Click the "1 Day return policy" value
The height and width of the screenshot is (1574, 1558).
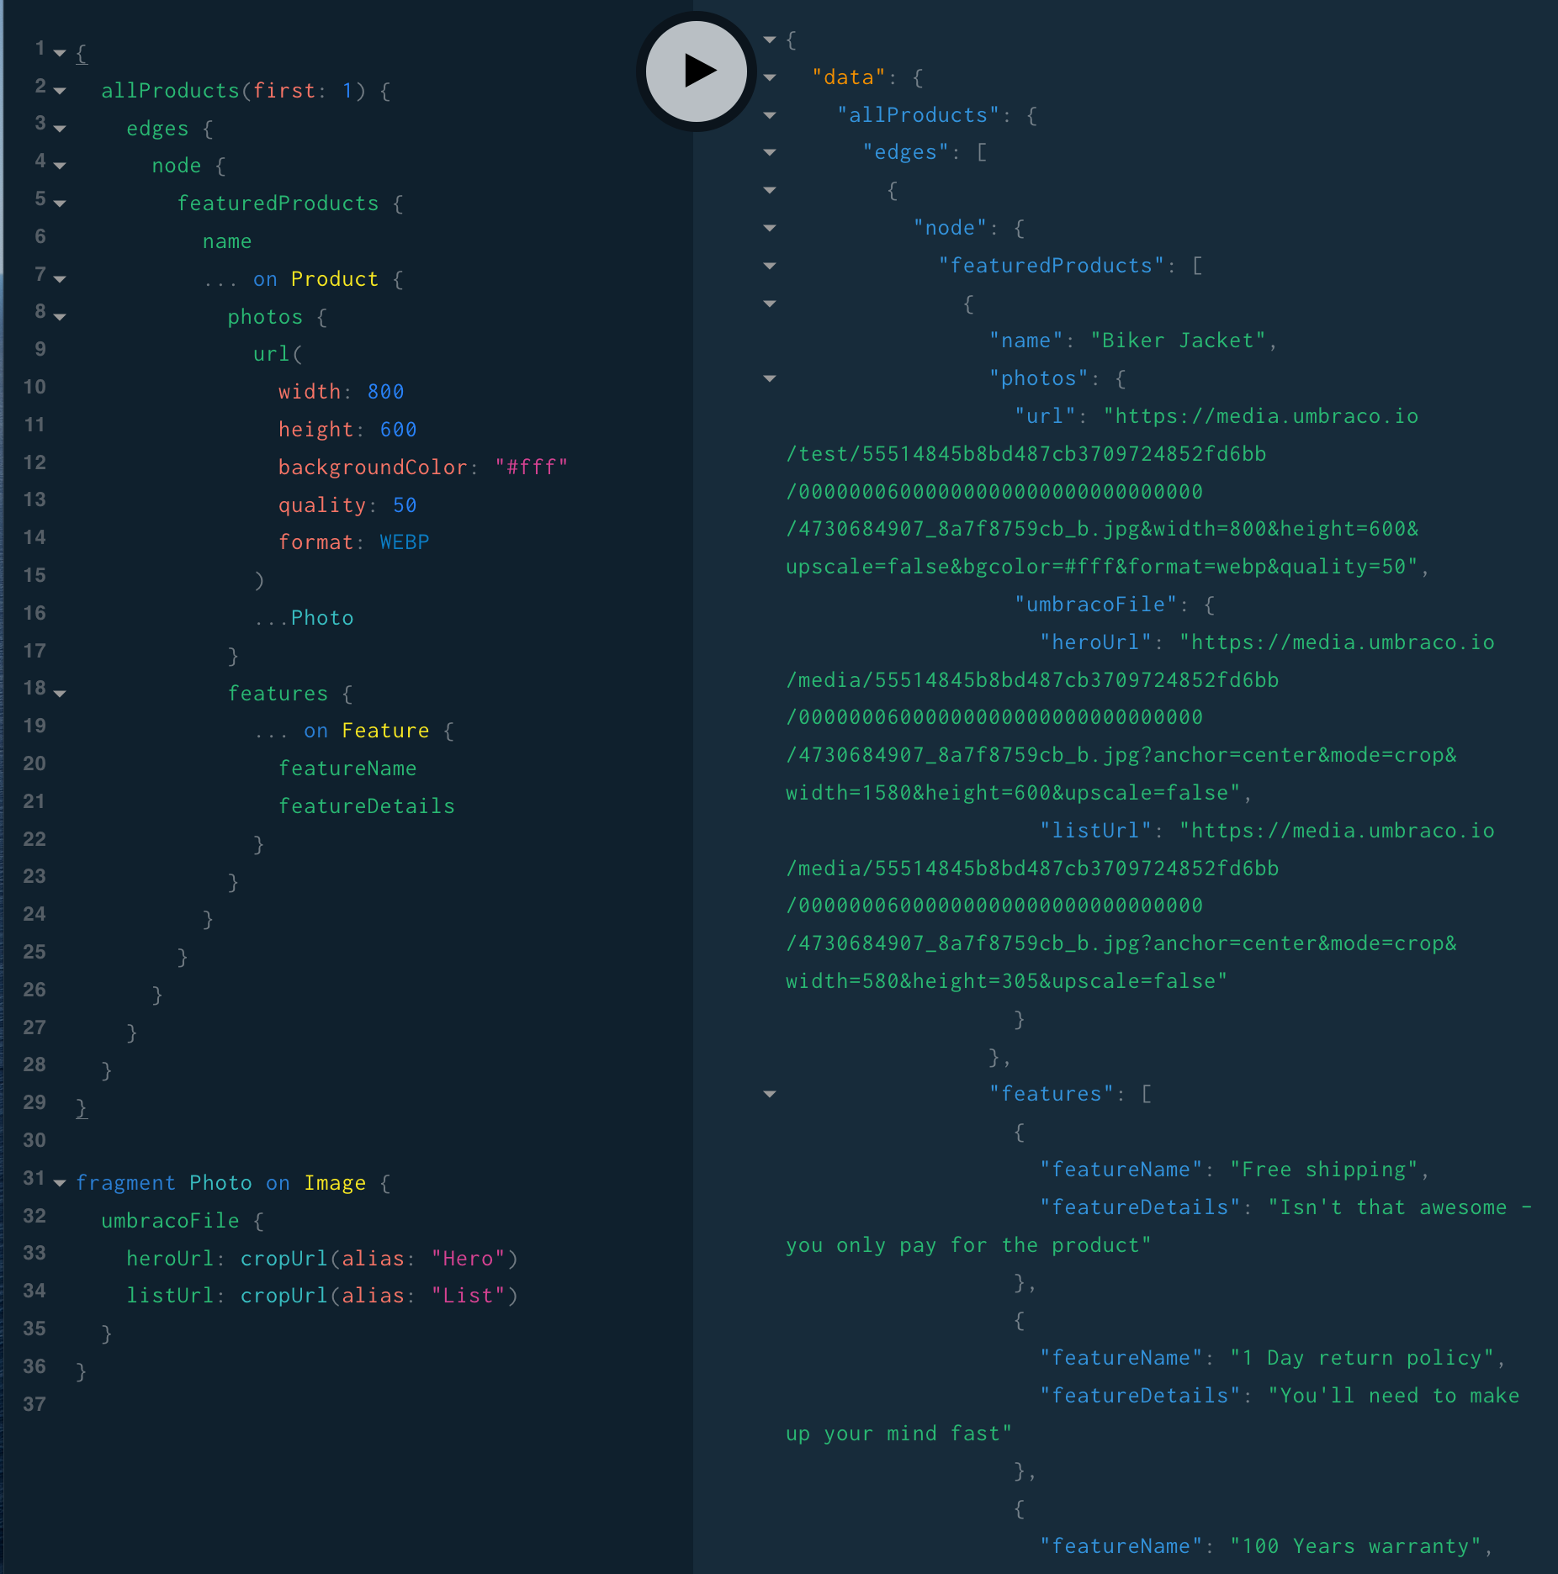click(x=1361, y=1358)
